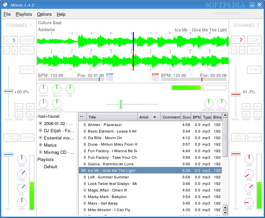Click the Artist column sort arrow
This screenshot has width=265, height=218.
click(155, 117)
